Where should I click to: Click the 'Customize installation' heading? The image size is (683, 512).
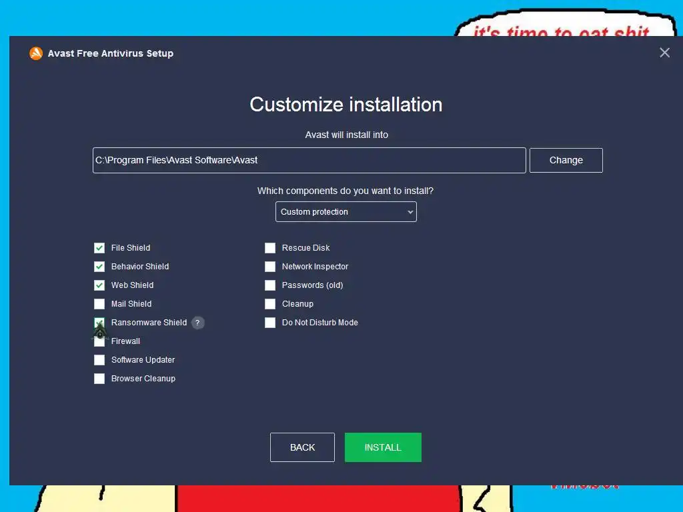click(346, 105)
